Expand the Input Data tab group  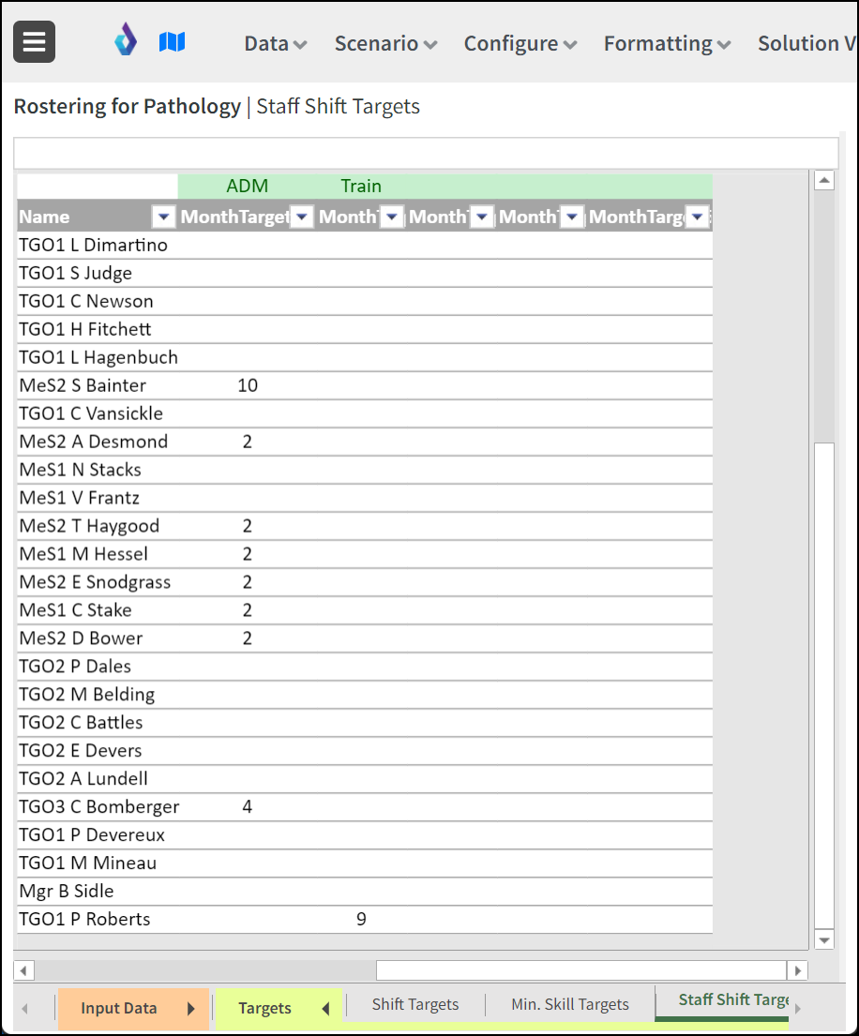191,1008
